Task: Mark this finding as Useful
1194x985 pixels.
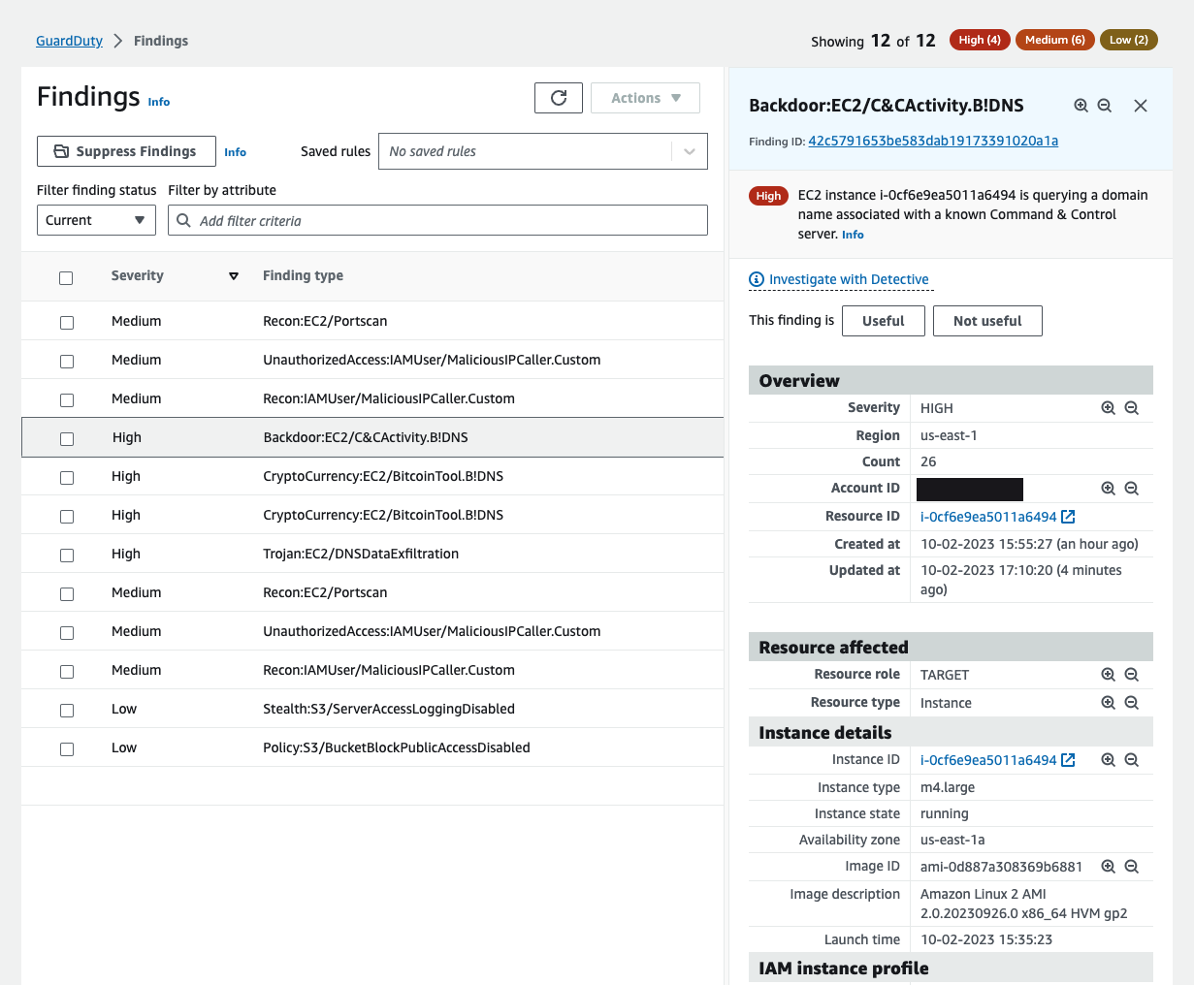Action: (x=883, y=321)
